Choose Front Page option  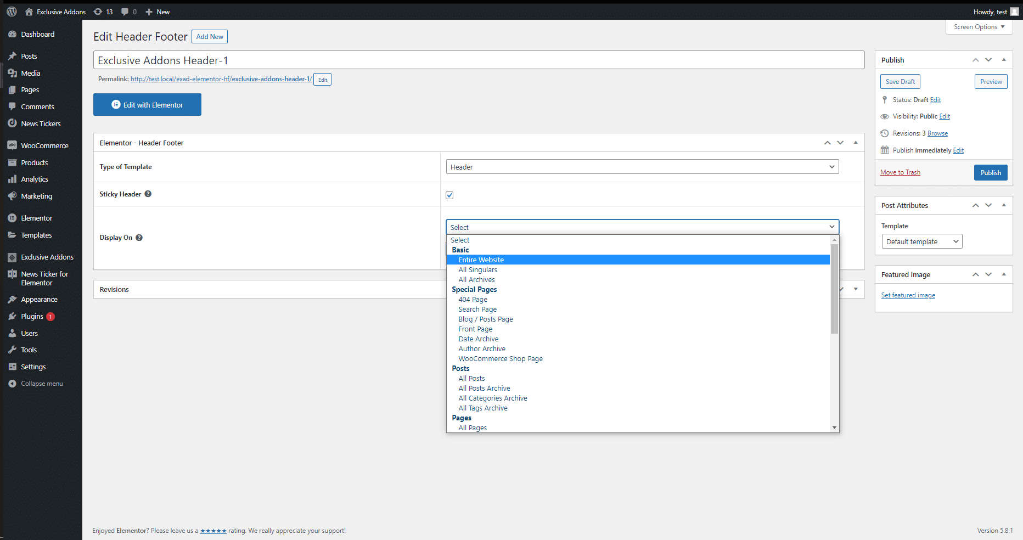[x=638, y=329]
